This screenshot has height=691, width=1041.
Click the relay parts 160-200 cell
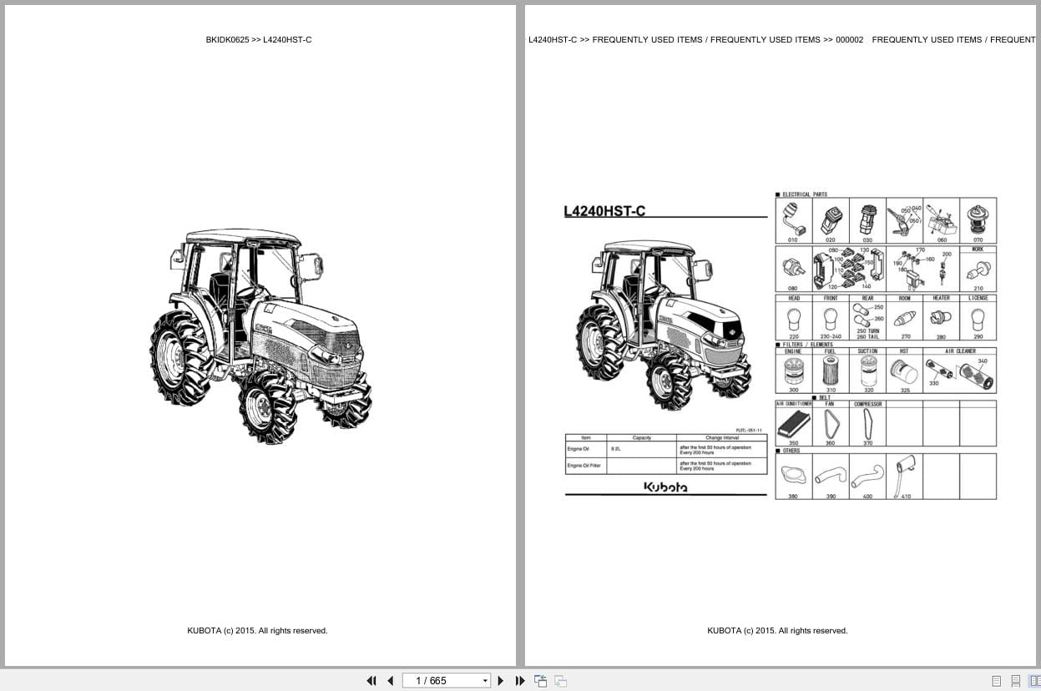922,269
